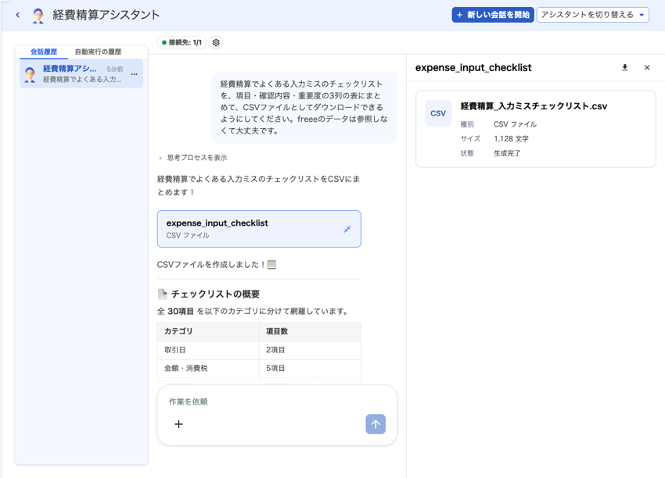Click the expense_input_checklist panel title
Screen dimensions: 665x478
coord(473,68)
